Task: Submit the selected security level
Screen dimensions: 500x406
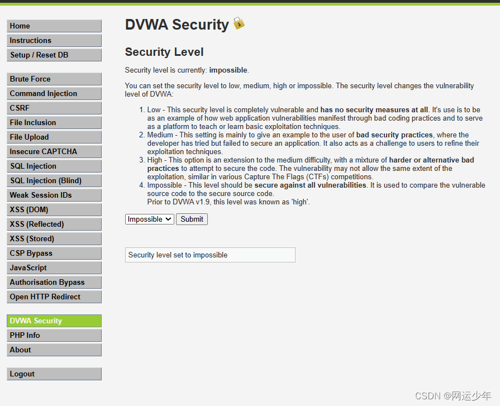Action: 192,219
